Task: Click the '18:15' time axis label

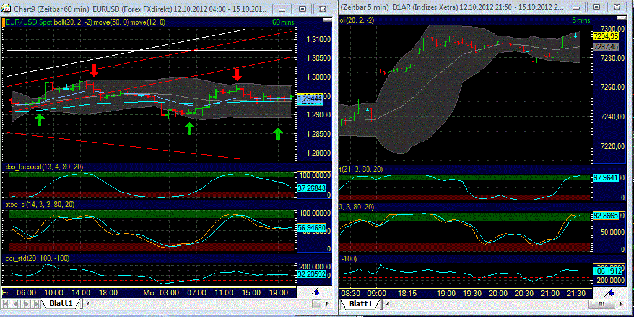Action: [x=407, y=293]
